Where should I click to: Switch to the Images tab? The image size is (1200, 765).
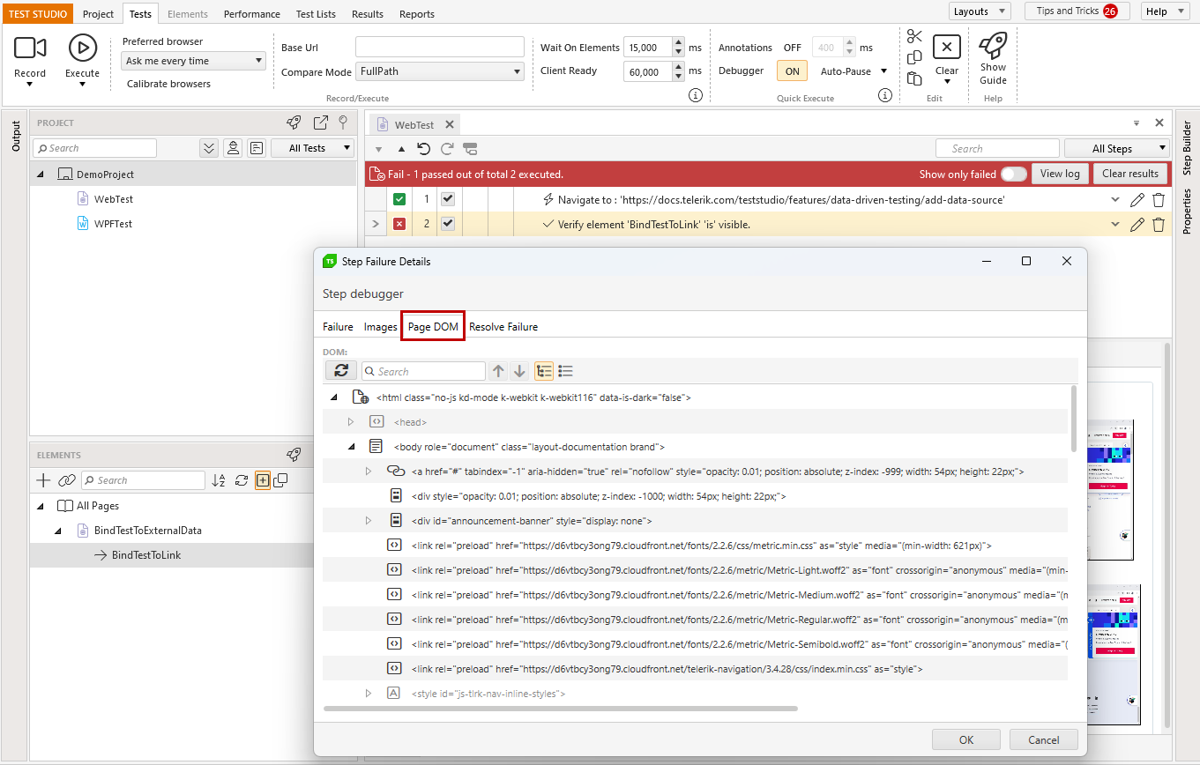(x=381, y=327)
